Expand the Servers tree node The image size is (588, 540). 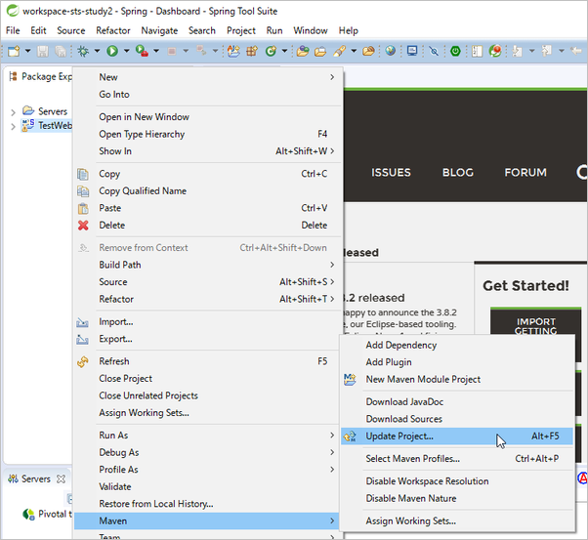[x=13, y=111]
